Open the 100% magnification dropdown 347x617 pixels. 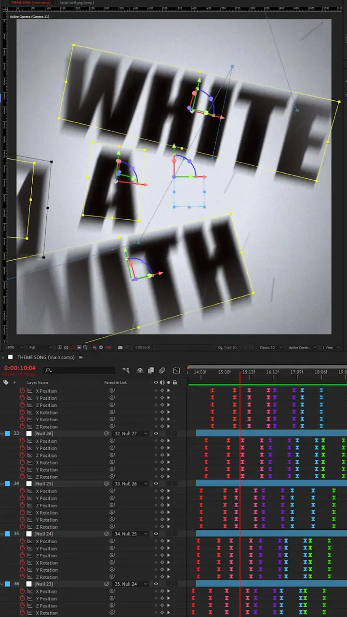(x=14, y=348)
